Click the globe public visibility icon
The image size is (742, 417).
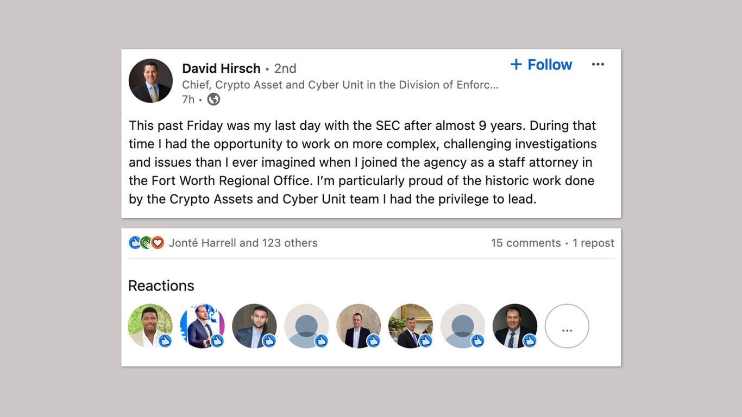(x=213, y=99)
